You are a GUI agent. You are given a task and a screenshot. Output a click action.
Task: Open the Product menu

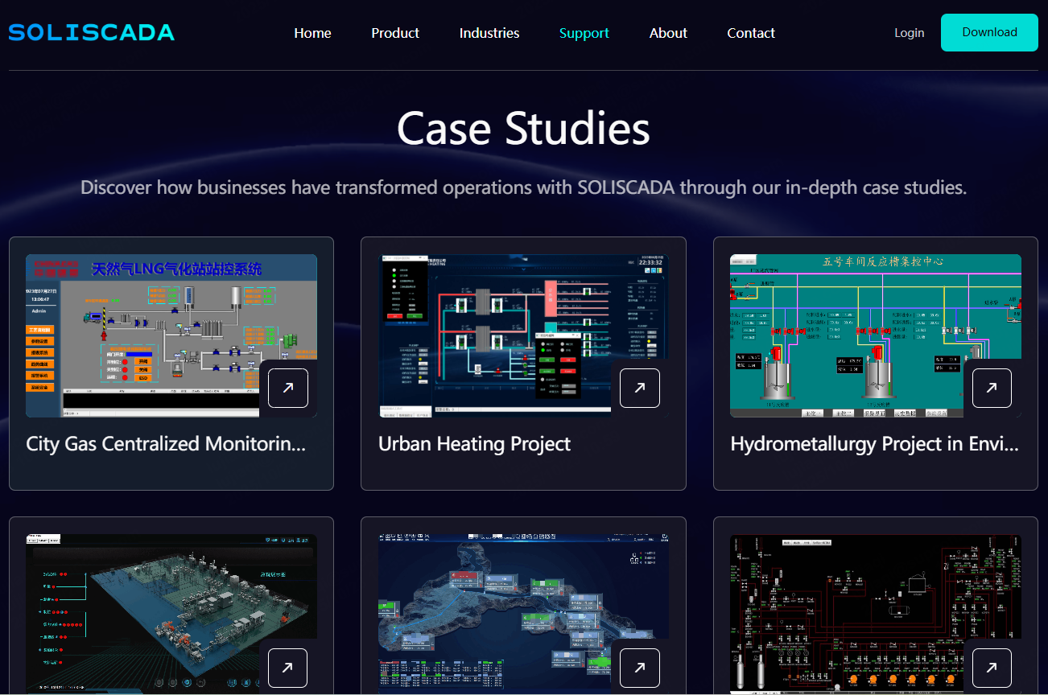click(x=395, y=33)
